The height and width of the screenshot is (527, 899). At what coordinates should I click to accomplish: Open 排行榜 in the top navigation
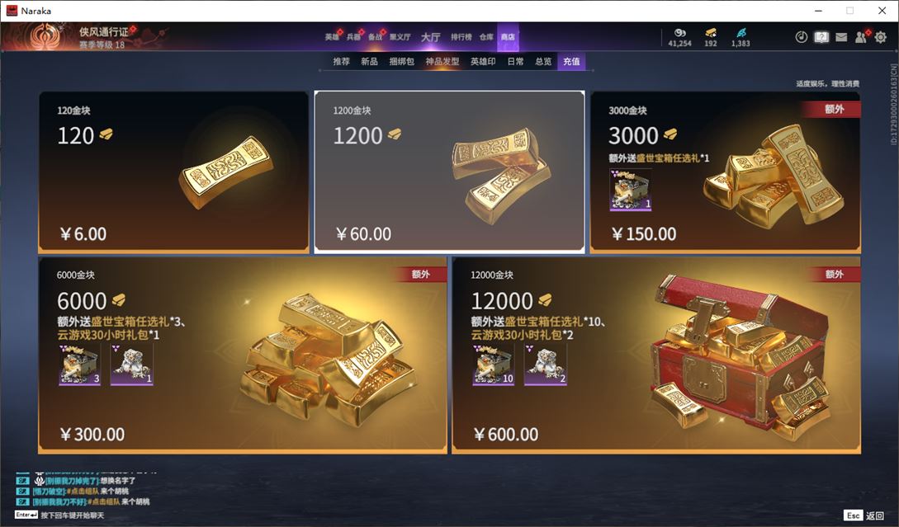point(461,37)
